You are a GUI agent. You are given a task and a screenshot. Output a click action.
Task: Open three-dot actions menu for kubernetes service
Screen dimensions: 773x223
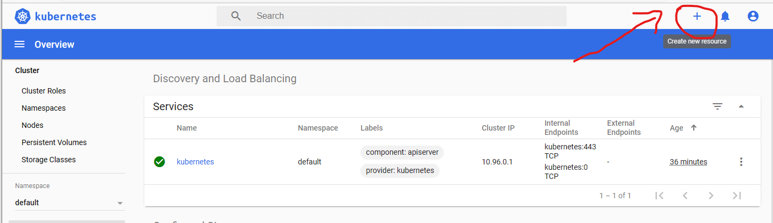point(741,162)
